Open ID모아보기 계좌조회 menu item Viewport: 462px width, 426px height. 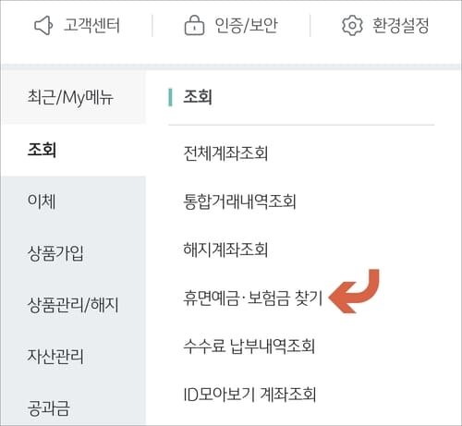pyautogui.click(x=249, y=395)
